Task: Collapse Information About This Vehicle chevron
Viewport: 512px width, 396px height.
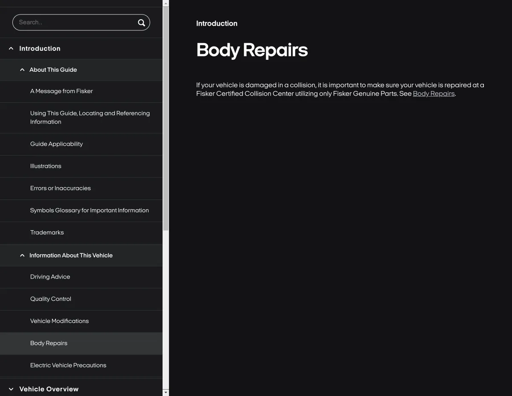Action: tap(22, 255)
